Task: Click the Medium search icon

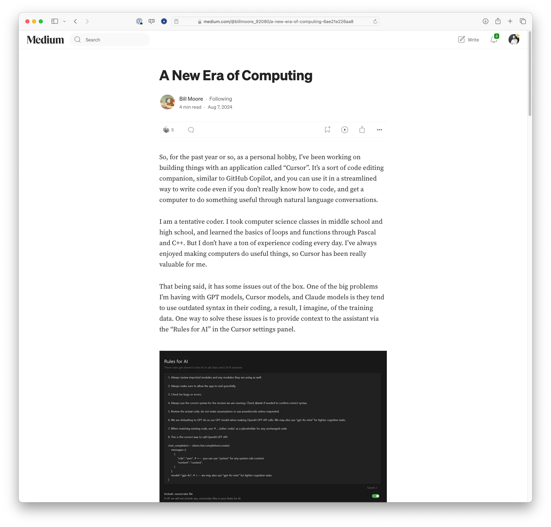Action: pos(77,39)
